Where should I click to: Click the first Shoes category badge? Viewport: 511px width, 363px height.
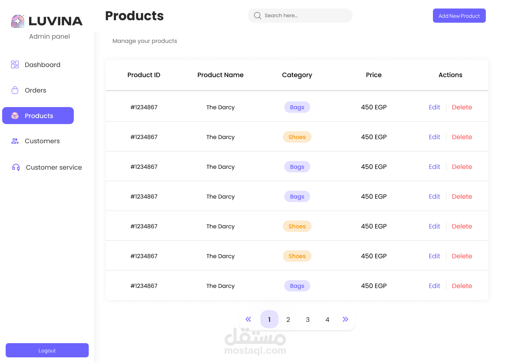(x=297, y=137)
